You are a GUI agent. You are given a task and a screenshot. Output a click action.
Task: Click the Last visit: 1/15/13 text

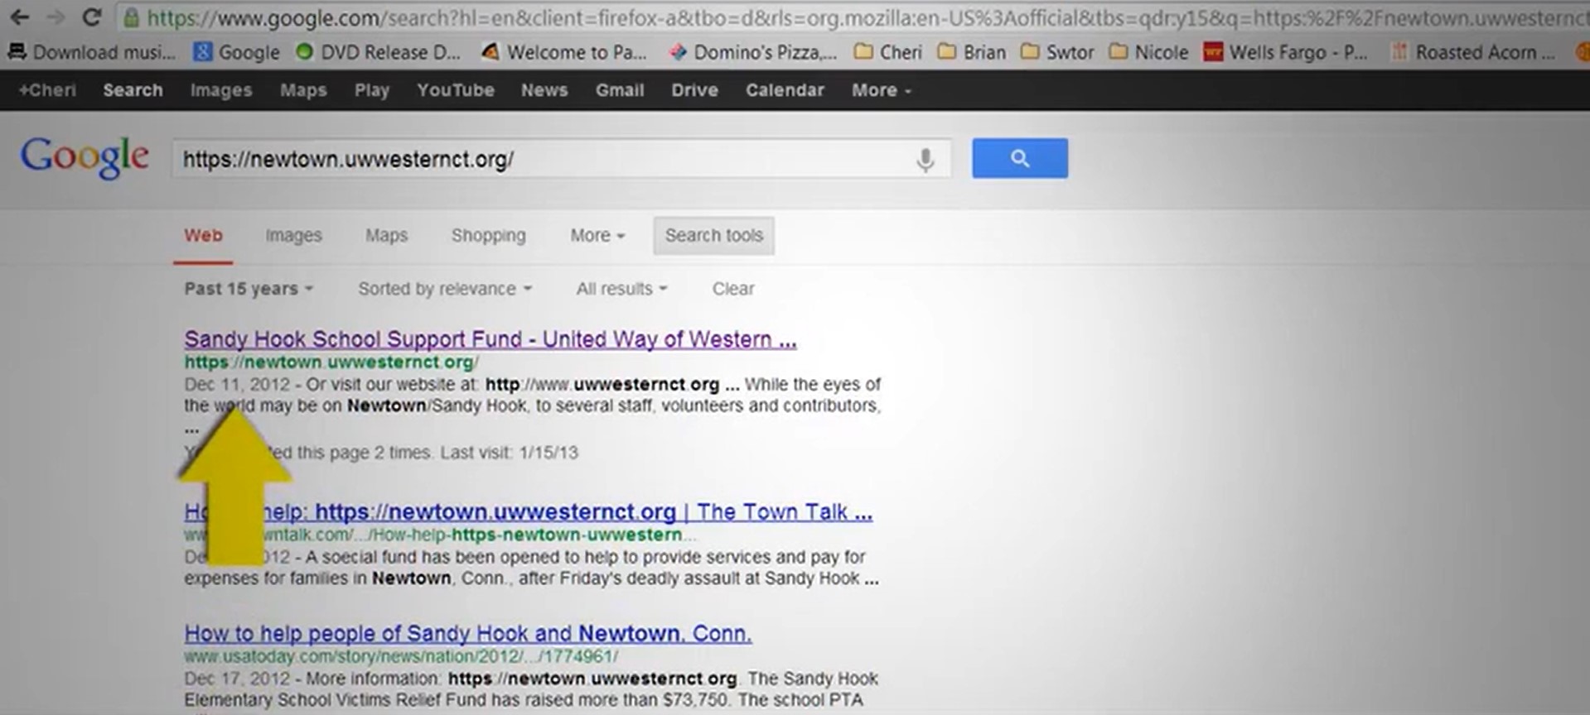click(510, 453)
